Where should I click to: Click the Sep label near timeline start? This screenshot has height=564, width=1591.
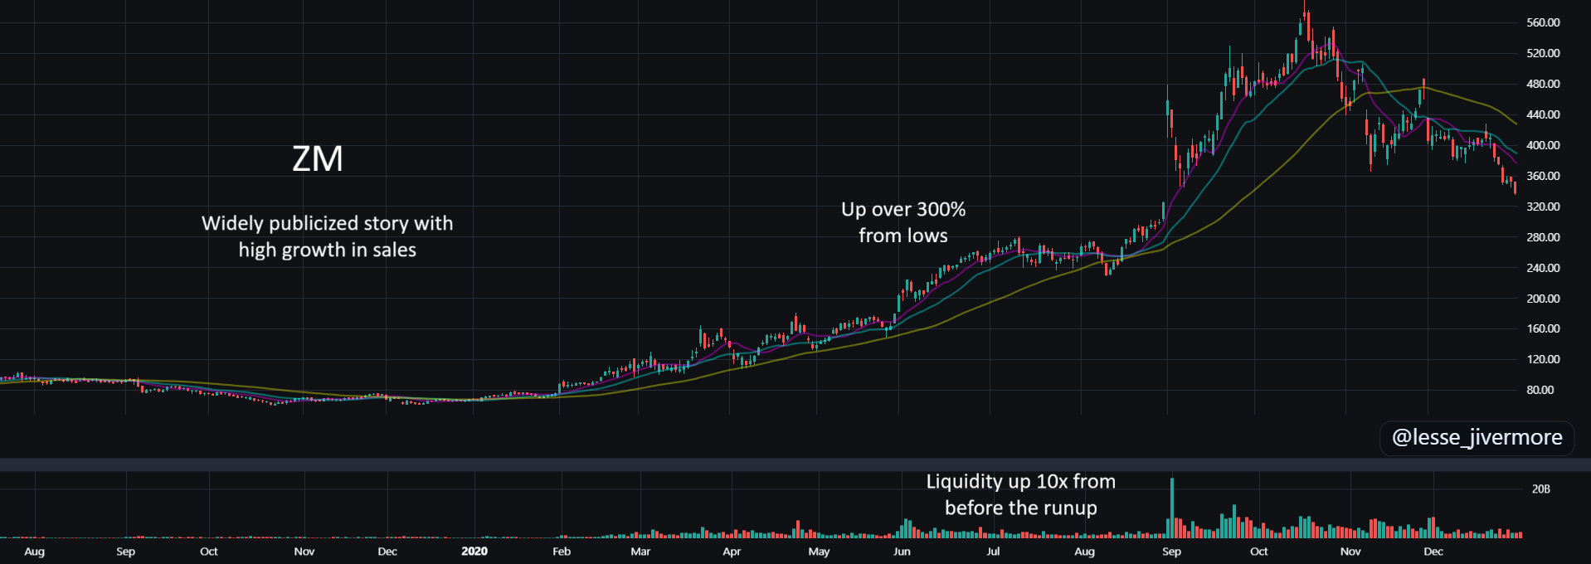pos(125,552)
